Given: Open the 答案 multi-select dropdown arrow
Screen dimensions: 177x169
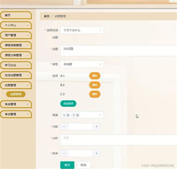Looking at the screenshot, I should [100, 115].
